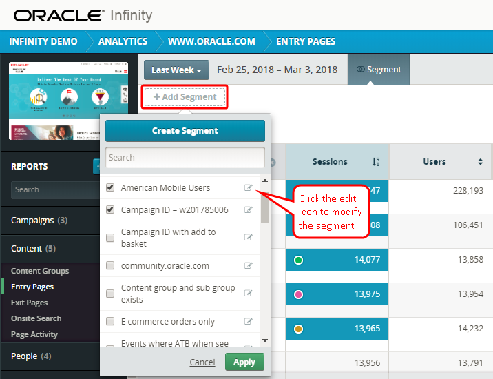Go to INFINITY DEMO breadcrumb
The image size is (493, 379).
[x=43, y=41]
